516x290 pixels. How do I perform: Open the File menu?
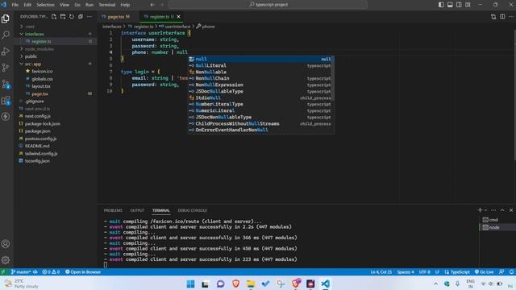[15, 5]
